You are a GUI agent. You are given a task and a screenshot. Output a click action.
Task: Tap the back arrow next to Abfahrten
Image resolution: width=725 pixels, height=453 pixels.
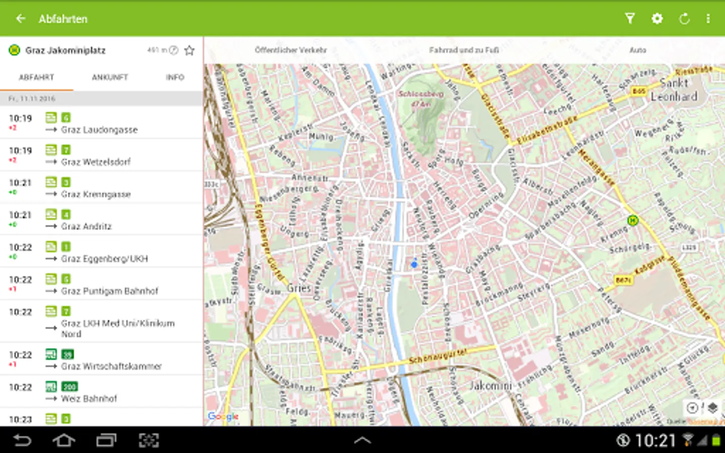click(x=21, y=19)
